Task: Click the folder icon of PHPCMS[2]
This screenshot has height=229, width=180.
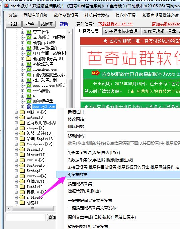Action: coord(22,160)
